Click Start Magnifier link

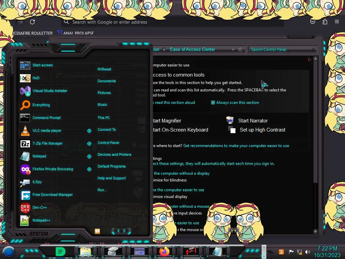tap(167, 121)
